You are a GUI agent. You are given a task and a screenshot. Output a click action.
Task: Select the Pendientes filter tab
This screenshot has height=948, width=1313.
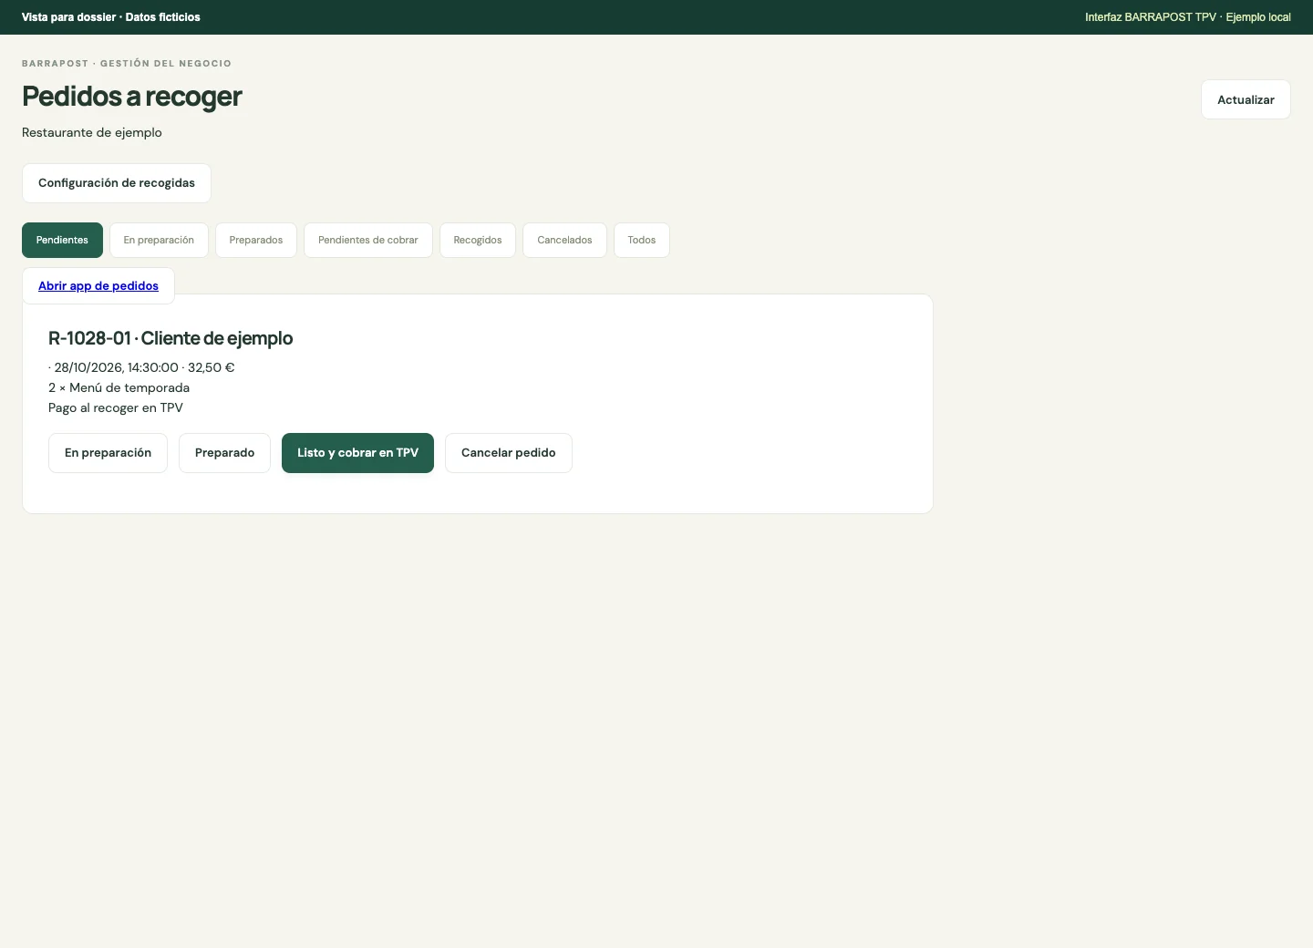(62, 241)
